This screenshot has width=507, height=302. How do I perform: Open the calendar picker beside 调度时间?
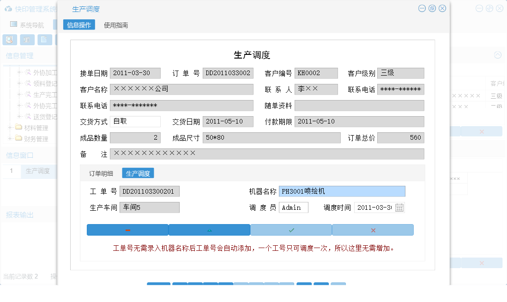(400, 207)
